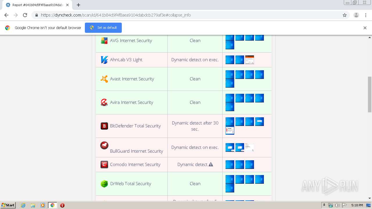Dismiss the default browser notification bar
The height and width of the screenshot is (209, 372).
[365, 28]
